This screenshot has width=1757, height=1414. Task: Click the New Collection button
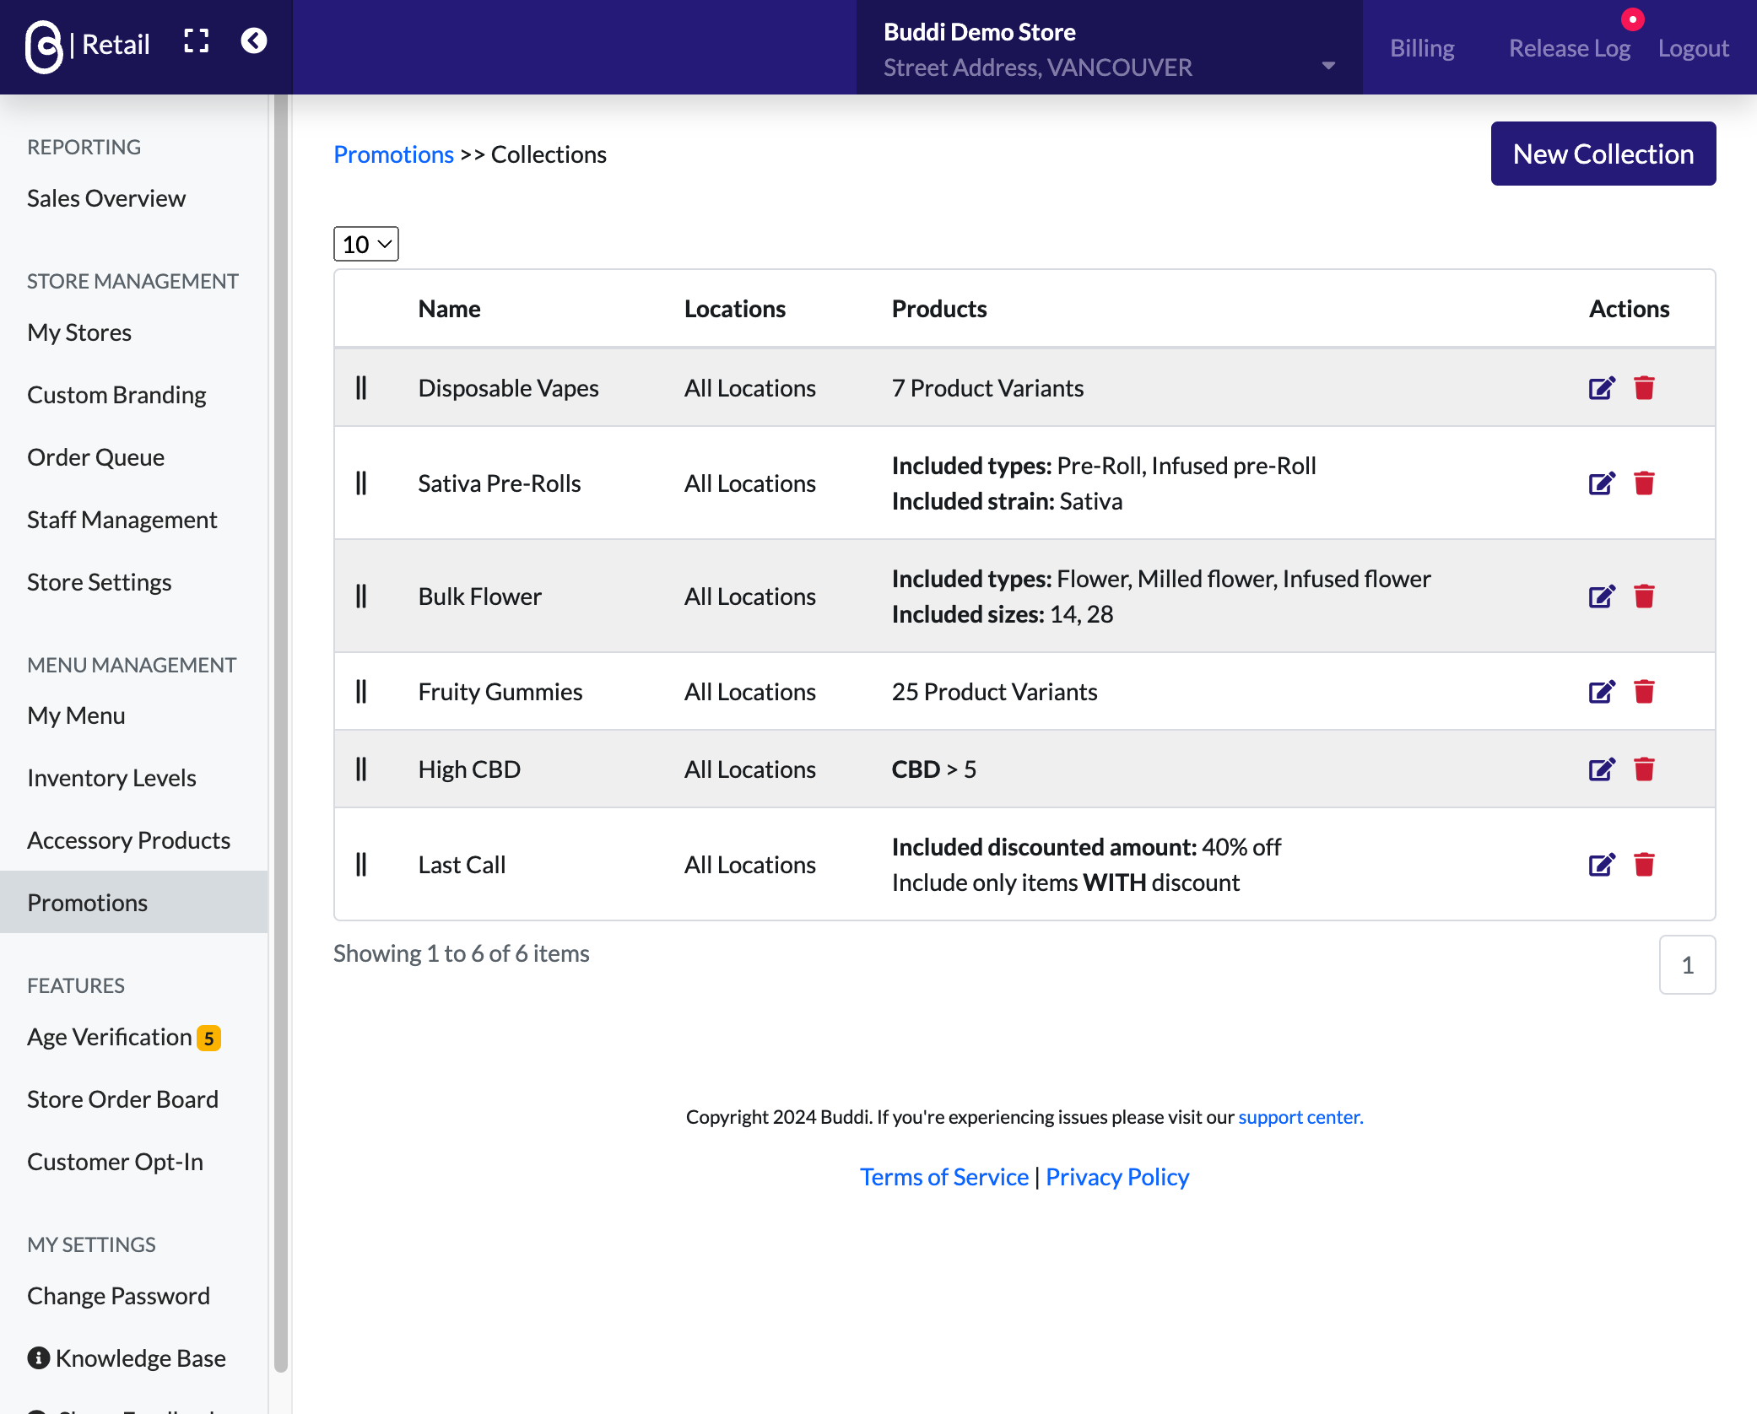(1603, 154)
